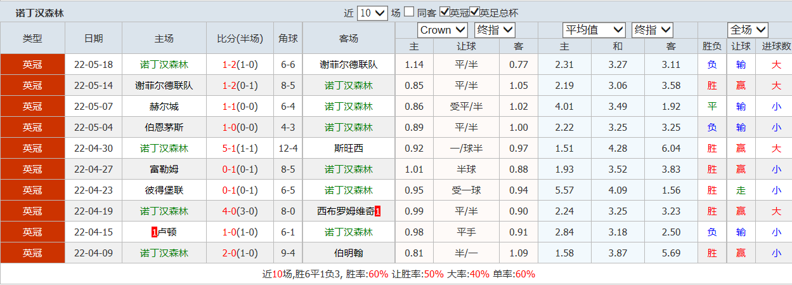Click the 5-1 score on 22-04-30
The image size is (792, 285).
coord(229,149)
